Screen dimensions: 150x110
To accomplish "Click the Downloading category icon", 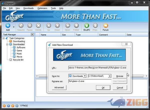I will (10, 41).
